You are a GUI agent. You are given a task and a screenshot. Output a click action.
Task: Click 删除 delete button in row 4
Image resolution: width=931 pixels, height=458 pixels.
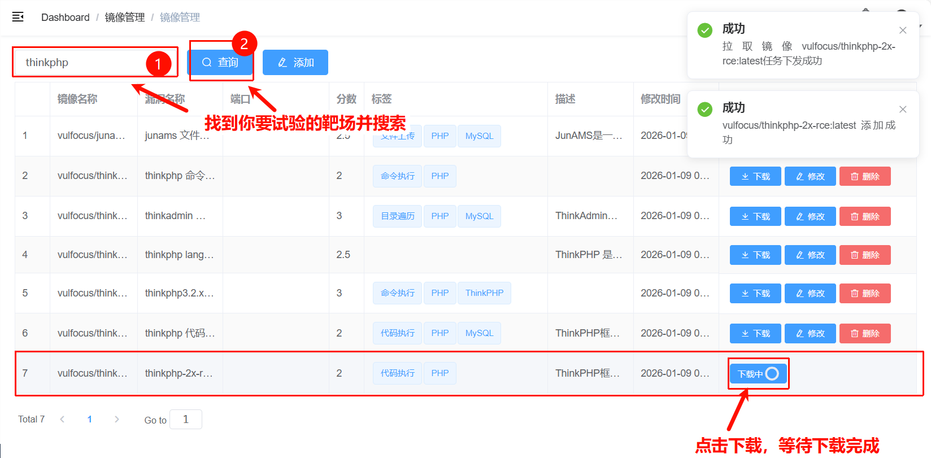[865, 255]
